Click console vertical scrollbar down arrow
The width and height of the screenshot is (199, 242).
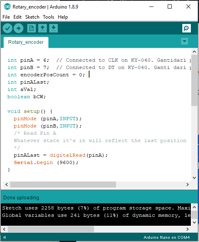[x=195, y=223]
